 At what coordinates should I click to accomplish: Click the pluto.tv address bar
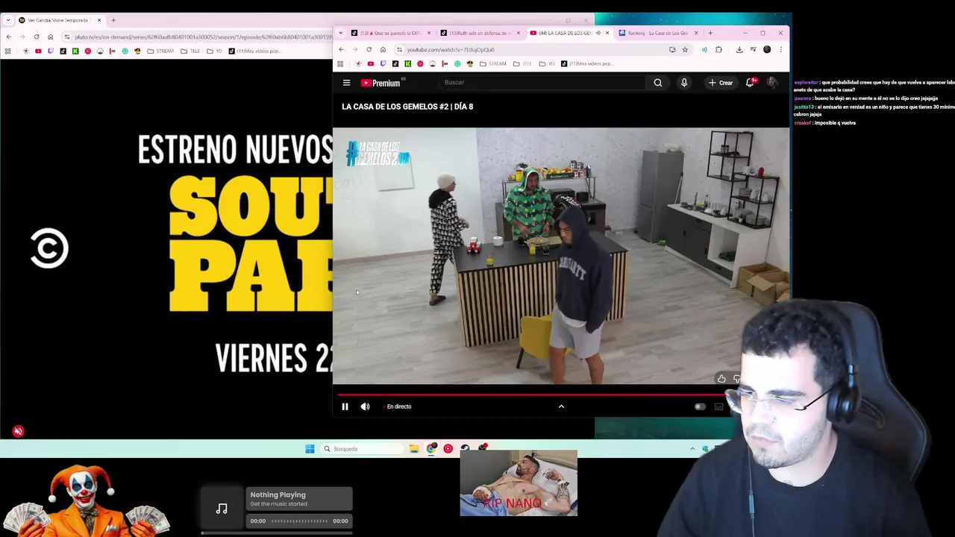point(198,37)
